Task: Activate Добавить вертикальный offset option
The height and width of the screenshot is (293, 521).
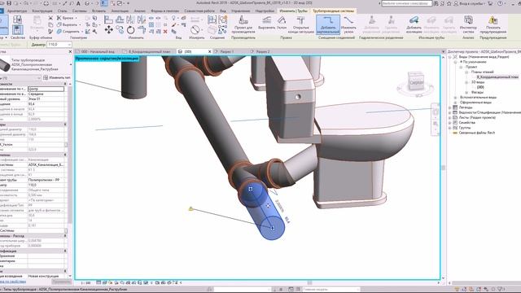Action: (x=328, y=24)
